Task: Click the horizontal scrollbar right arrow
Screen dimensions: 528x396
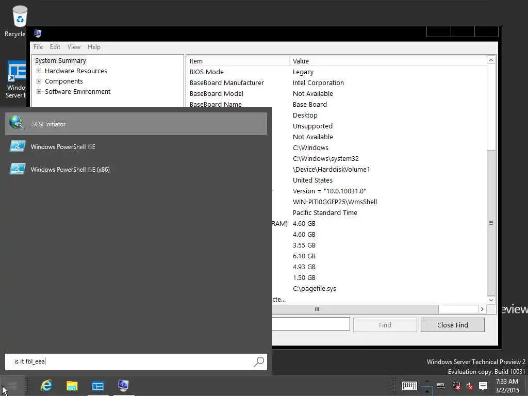Action: 482,309
